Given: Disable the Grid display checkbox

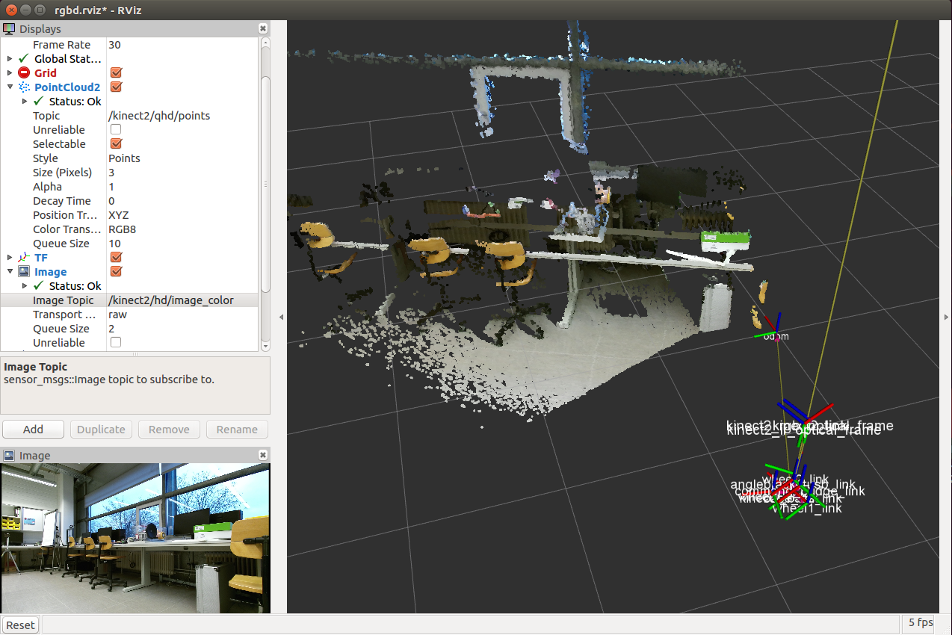Looking at the screenshot, I should [x=116, y=73].
